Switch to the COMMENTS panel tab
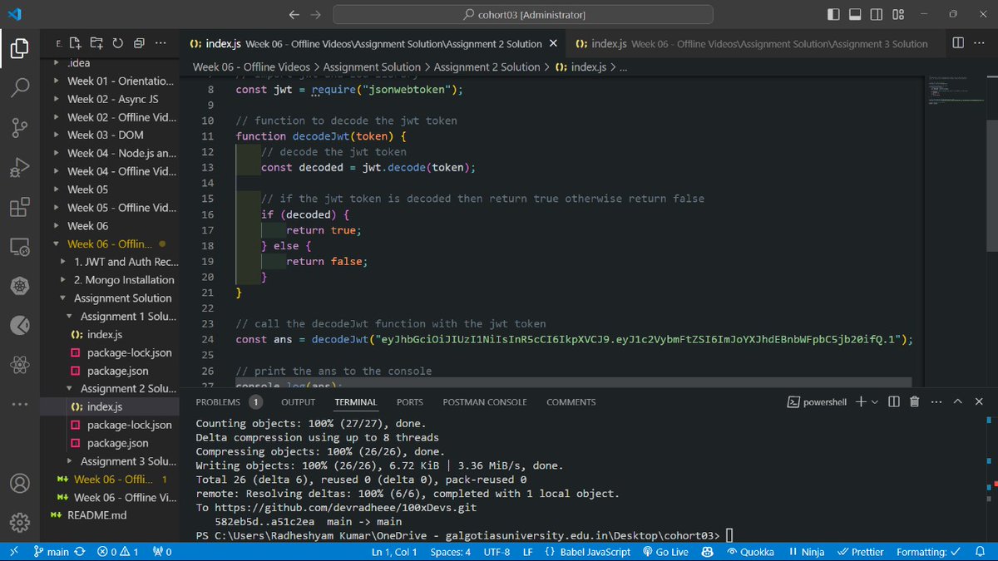Viewport: 998px width, 561px height. click(x=571, y=401)
